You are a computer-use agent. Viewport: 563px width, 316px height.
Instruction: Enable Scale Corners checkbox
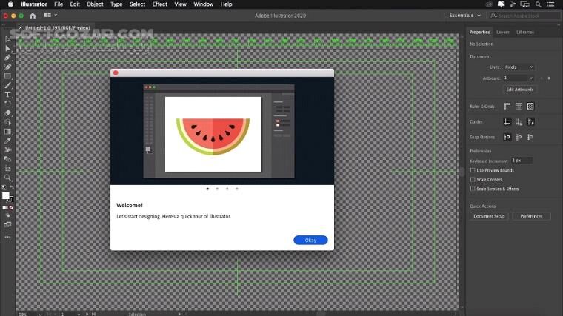(x=473, y=179)
